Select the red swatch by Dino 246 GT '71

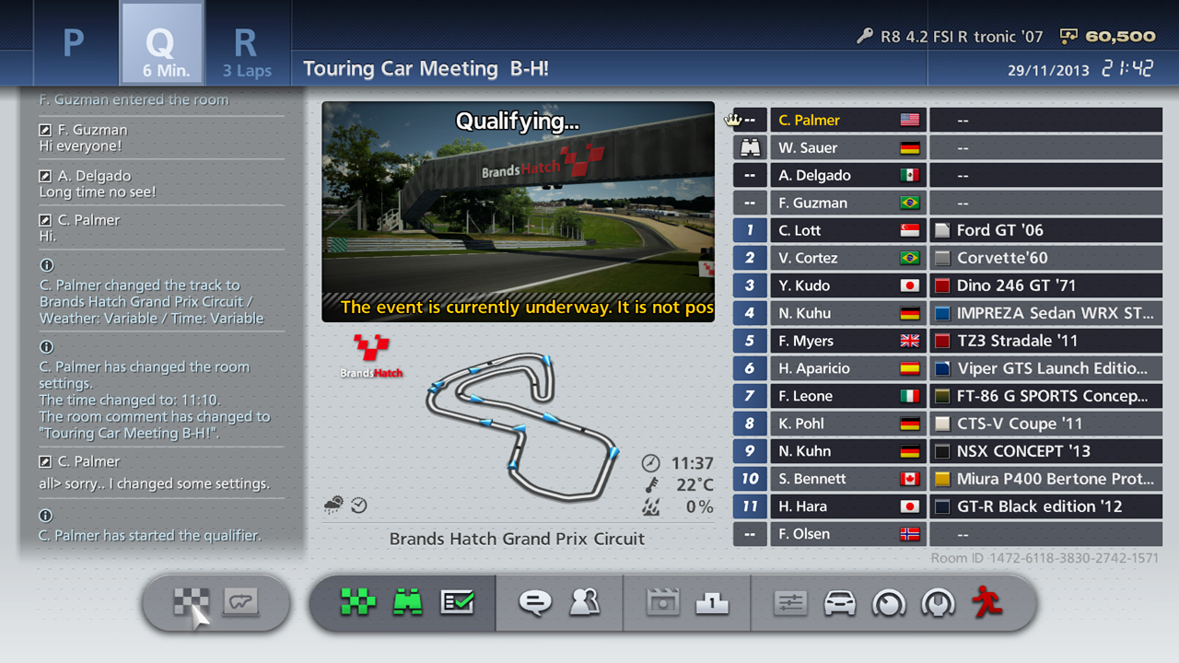(942, 285)
